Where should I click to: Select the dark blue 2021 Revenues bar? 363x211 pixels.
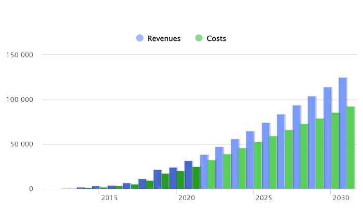188,175
